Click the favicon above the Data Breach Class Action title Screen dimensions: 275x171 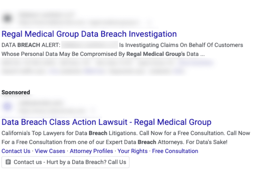click(x=7, y=106)
